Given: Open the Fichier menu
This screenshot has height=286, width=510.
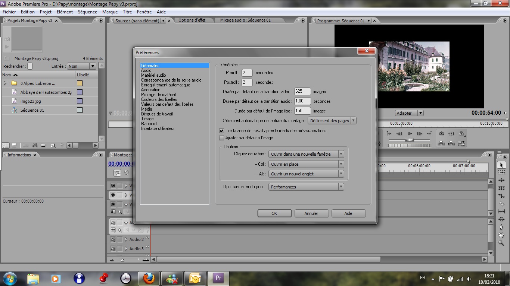Looking at the screenshot, I should 9,12.
